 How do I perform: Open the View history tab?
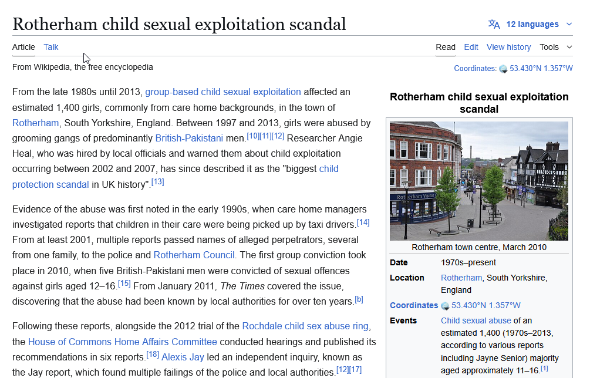coord(509,47)
